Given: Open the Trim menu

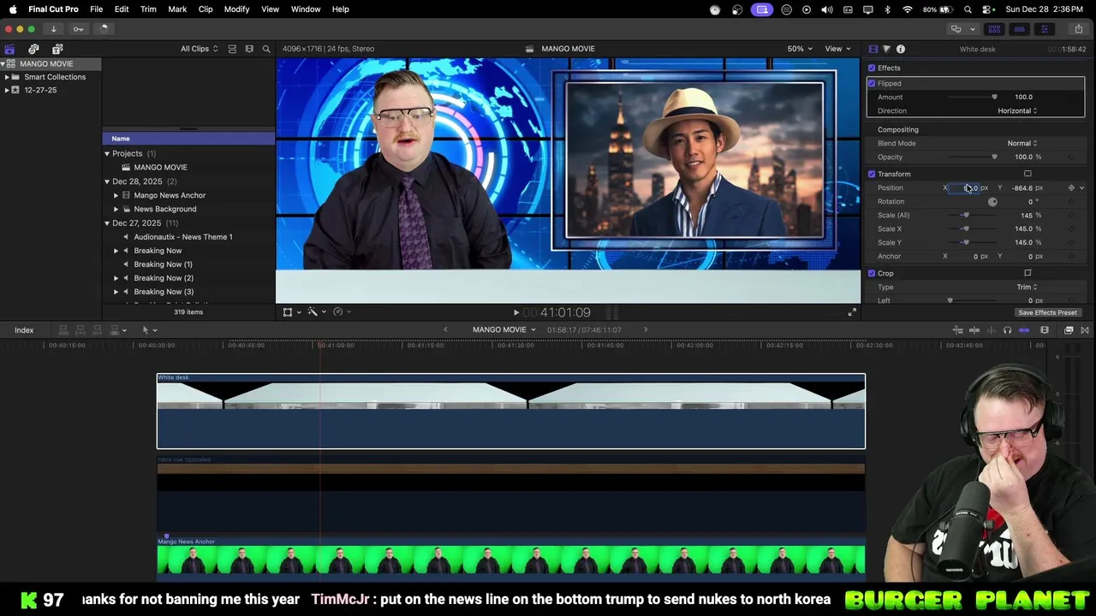Looking at the screenshot, I should pos(148,9).
